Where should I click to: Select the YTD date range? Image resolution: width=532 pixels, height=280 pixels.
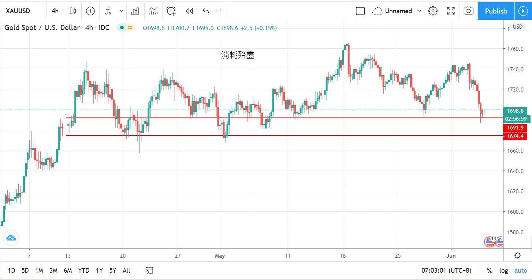83,270
